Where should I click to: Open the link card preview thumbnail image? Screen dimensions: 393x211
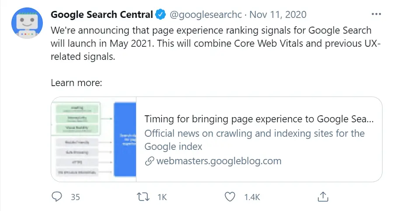click(x=94, y=139)
